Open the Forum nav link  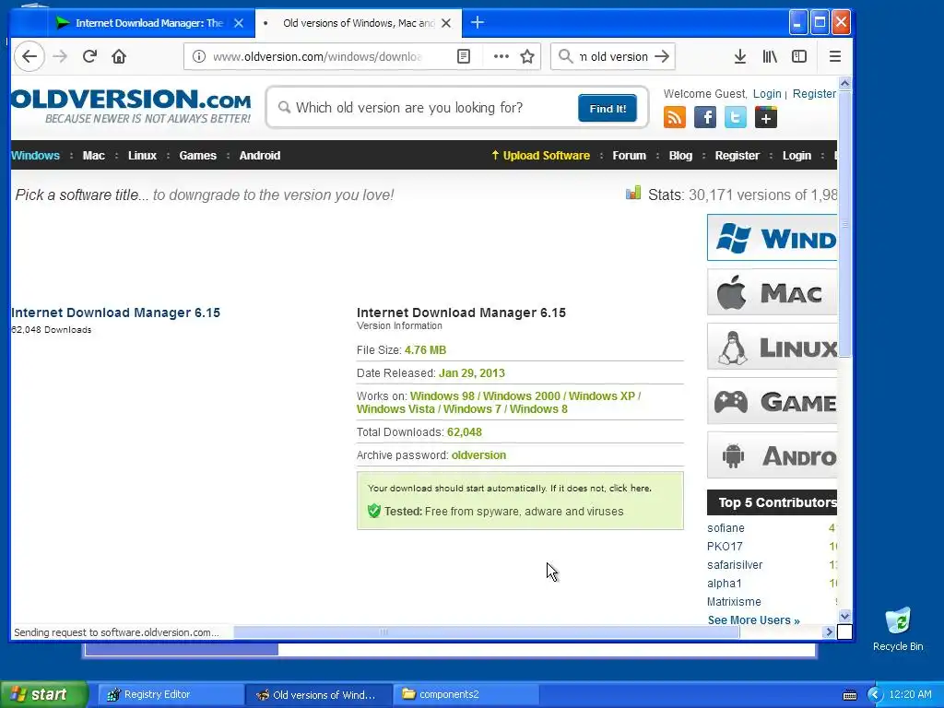(629, 155)
